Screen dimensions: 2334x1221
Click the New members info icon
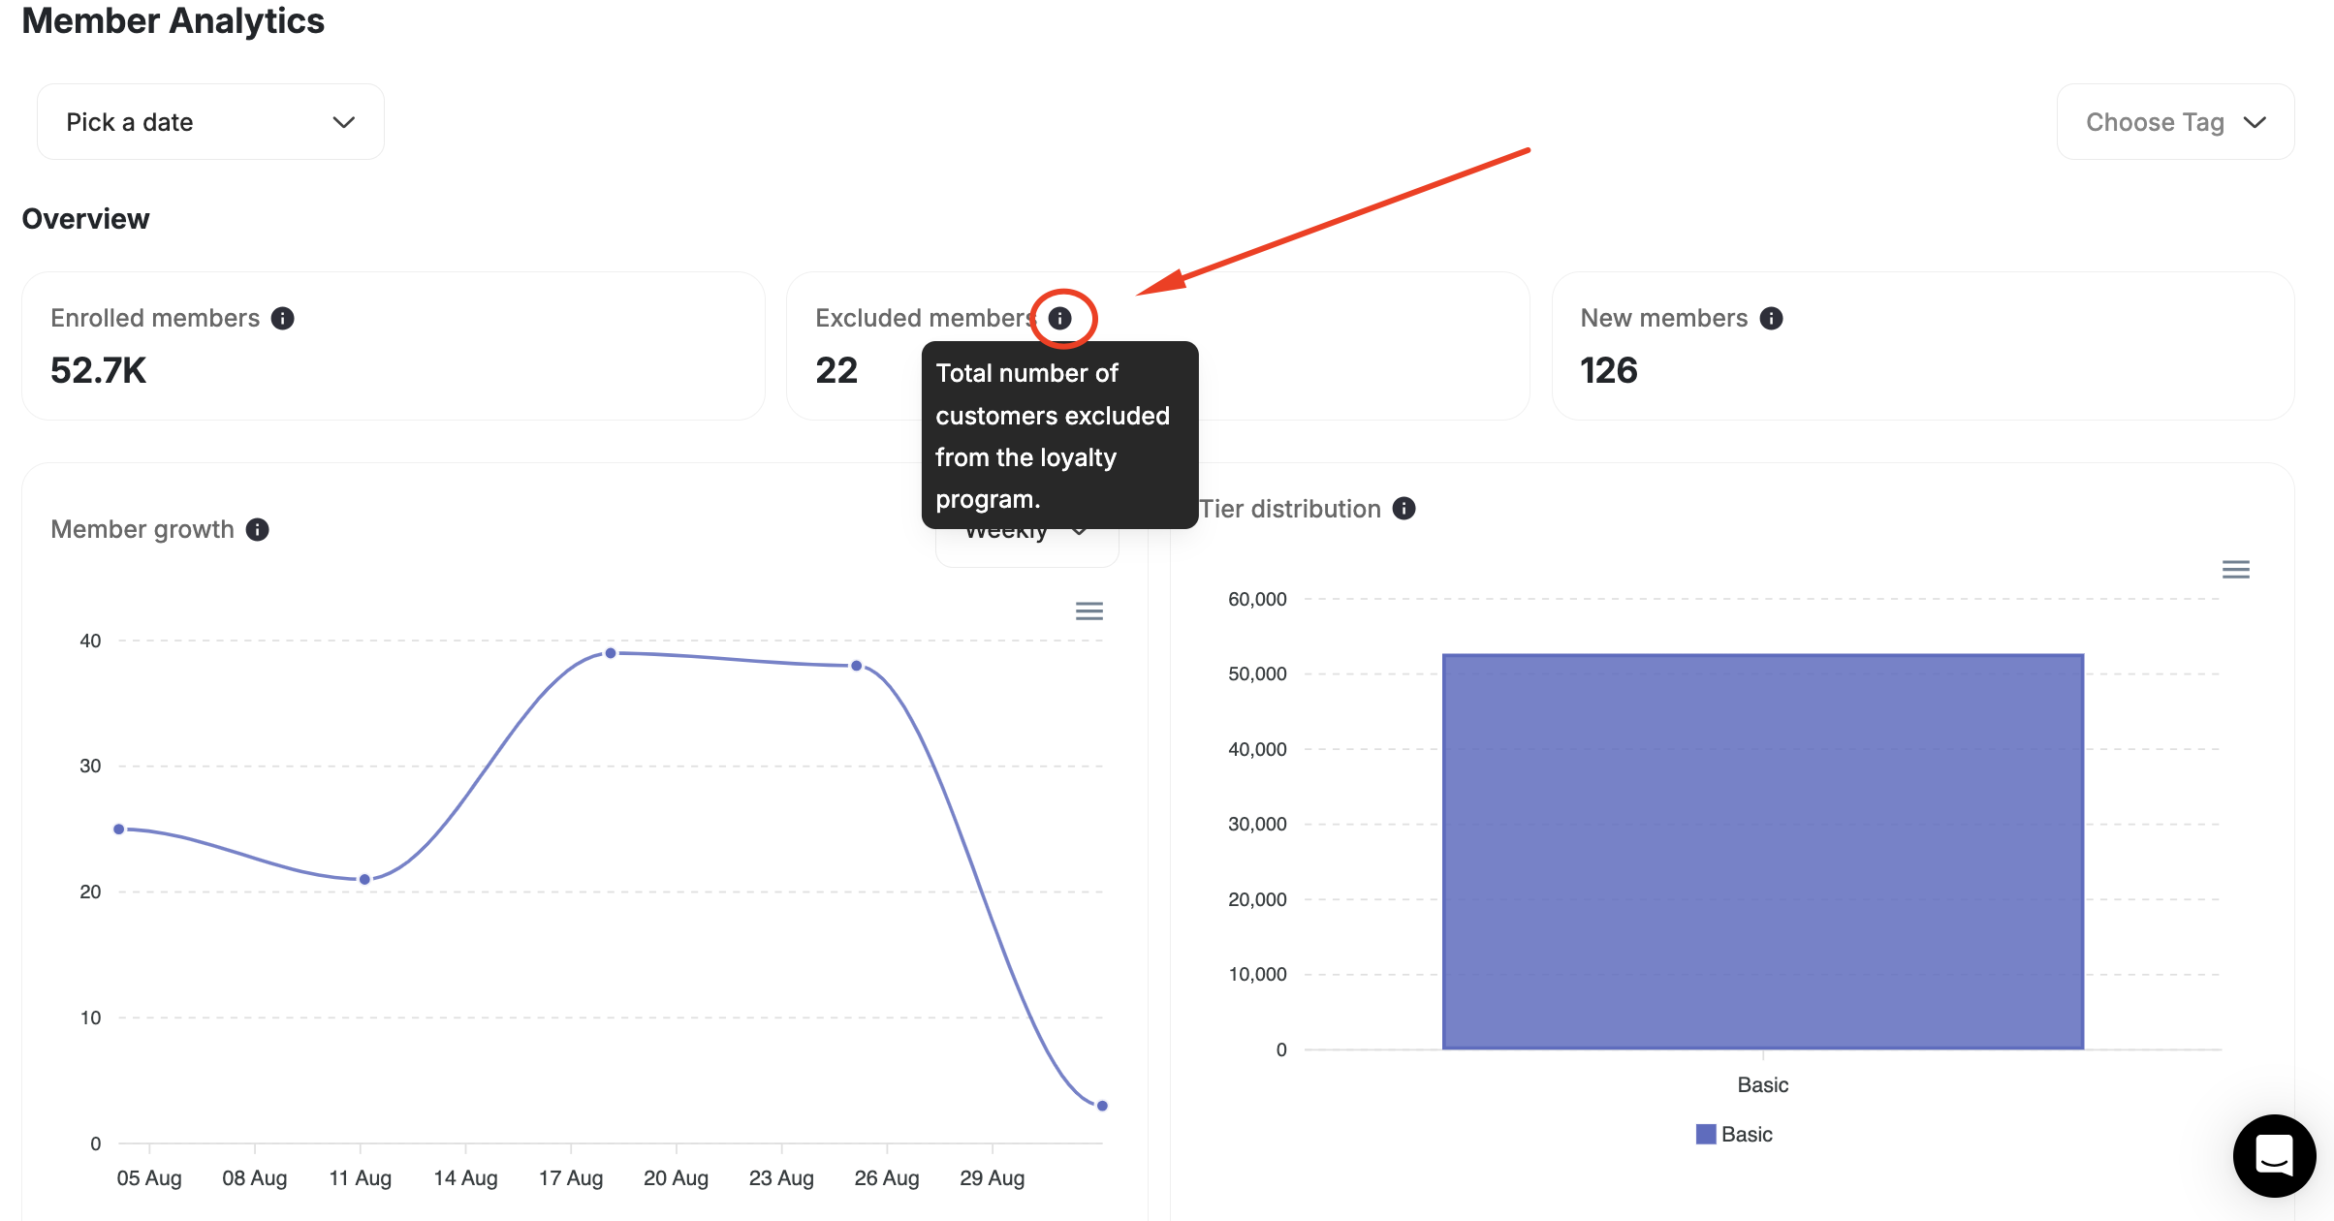tap(1772, 317)
